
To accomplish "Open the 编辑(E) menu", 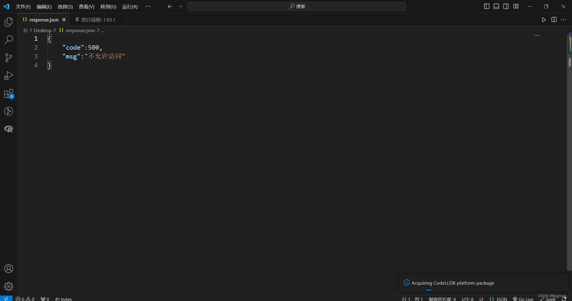I will pos(44,7).
